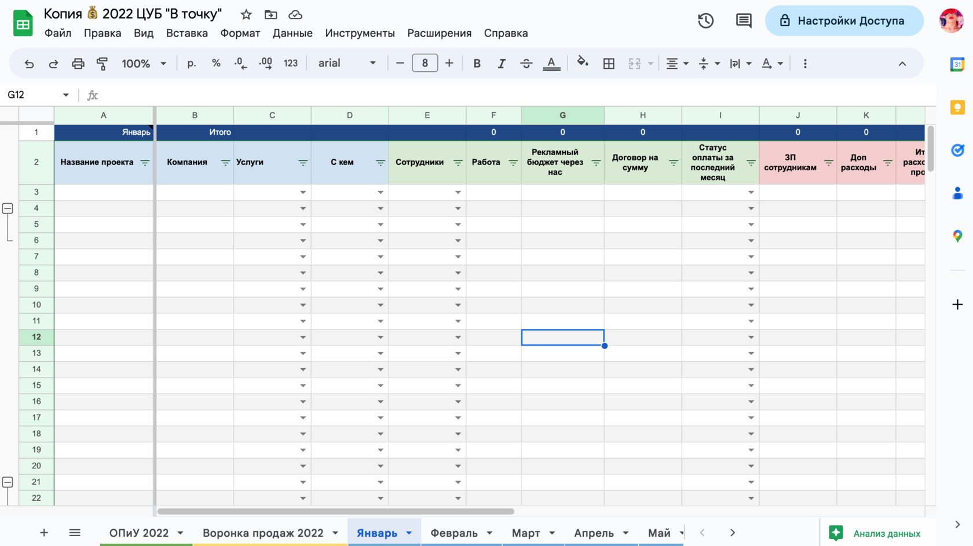
Task: Open Google Keep side panel icon
Action: [x=957, y=107]
